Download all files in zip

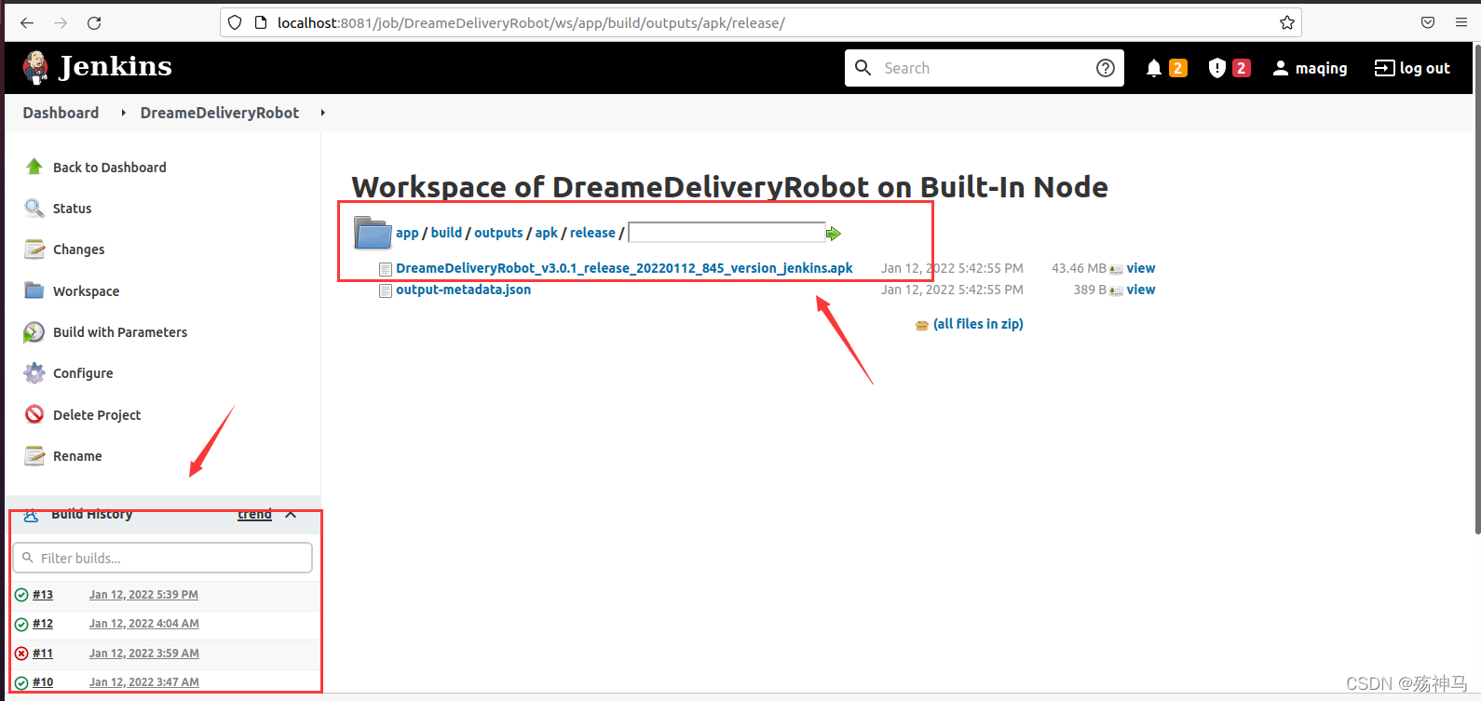pyautogui.click(x=978, y=324)
